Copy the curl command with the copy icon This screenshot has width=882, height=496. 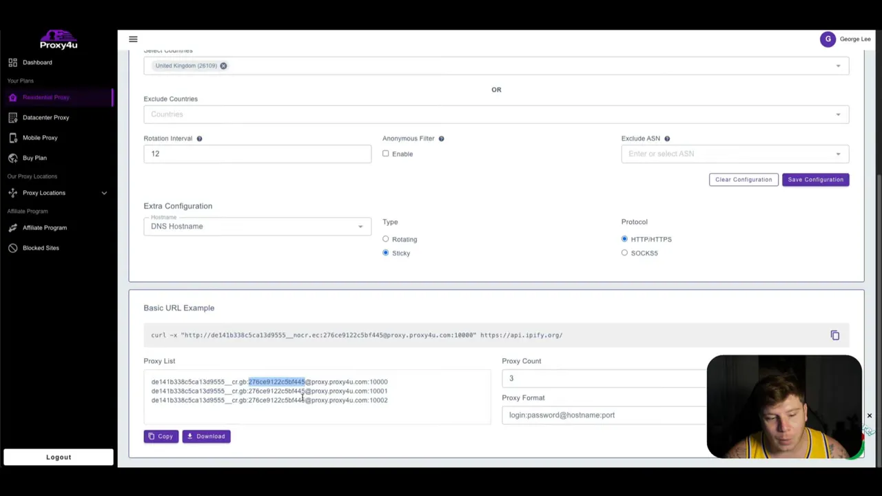(x=834, y=335)
